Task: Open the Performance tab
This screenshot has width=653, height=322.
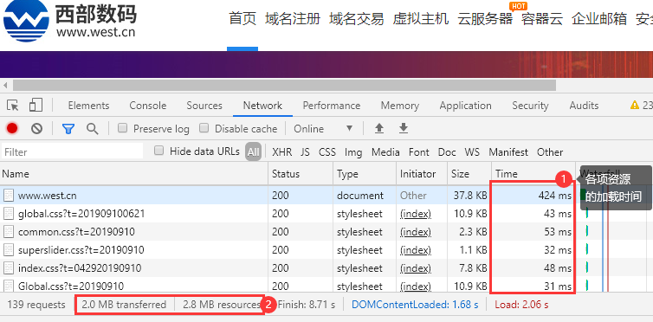Action: (x=332, y=106)
